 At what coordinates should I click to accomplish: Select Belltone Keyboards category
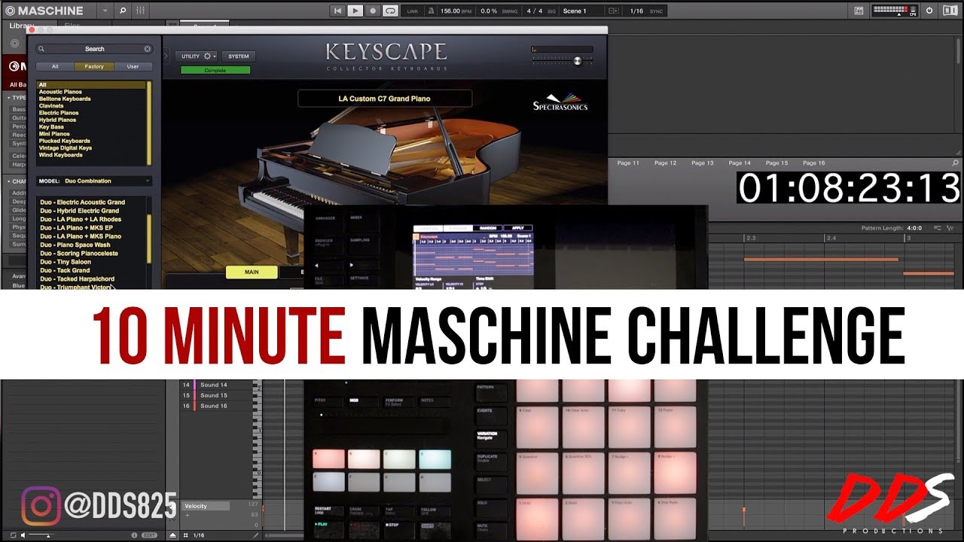point(65,99)
